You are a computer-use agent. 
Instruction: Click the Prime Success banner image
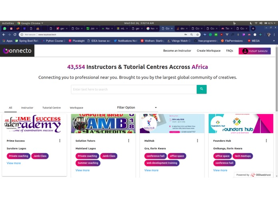(x=34, y=123)
